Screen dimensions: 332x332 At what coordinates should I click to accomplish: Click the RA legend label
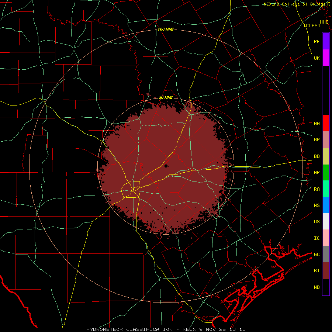pyautogui.click(x=317, y=189)
